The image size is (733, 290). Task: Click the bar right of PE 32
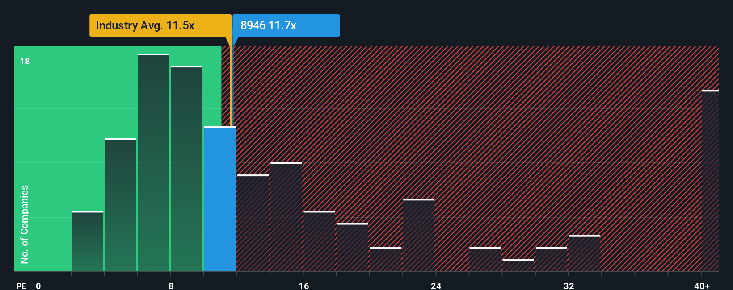pyautogui.click(x=585, y=253)
